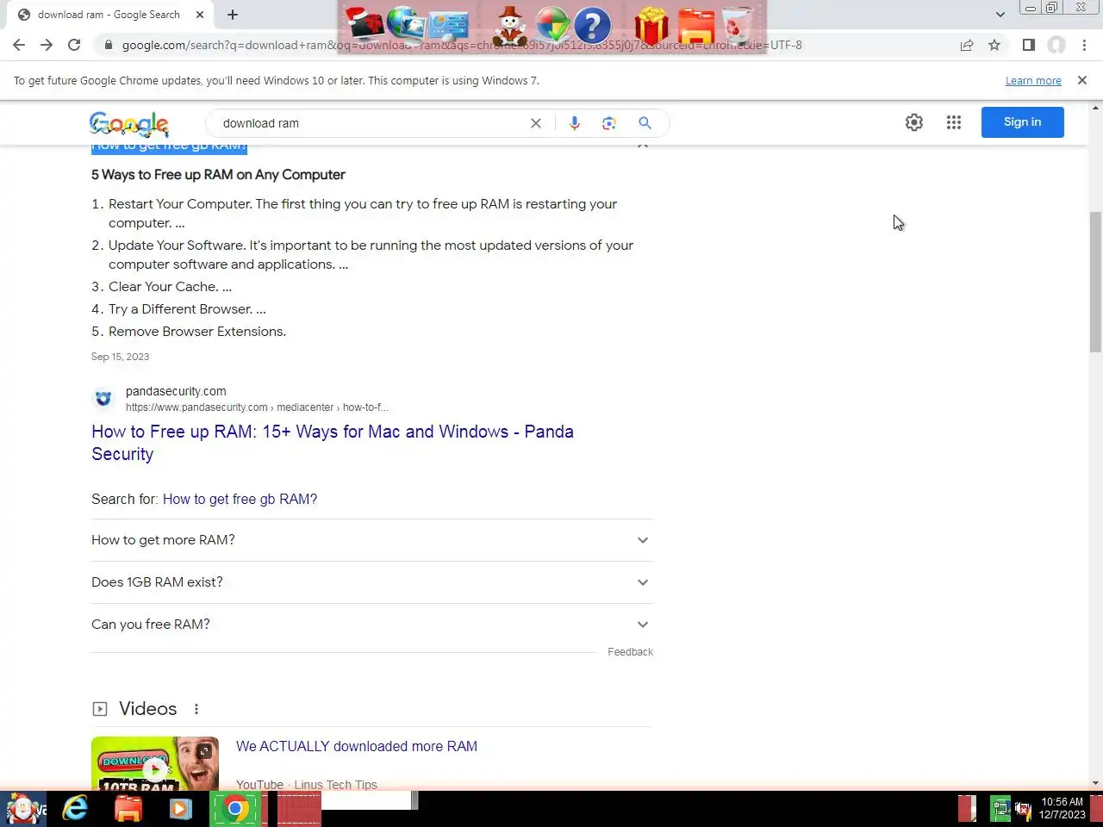1103x827 pixels.
Task: Click the Sign in button
Action: pos(1022,122)
